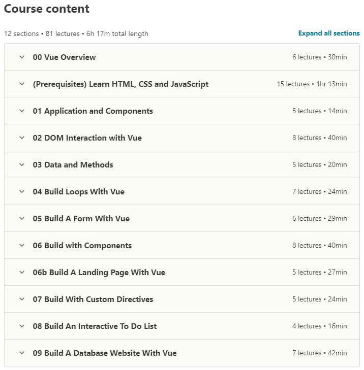Expand chevron of 06 Build with Components

[x=22, y=246]
